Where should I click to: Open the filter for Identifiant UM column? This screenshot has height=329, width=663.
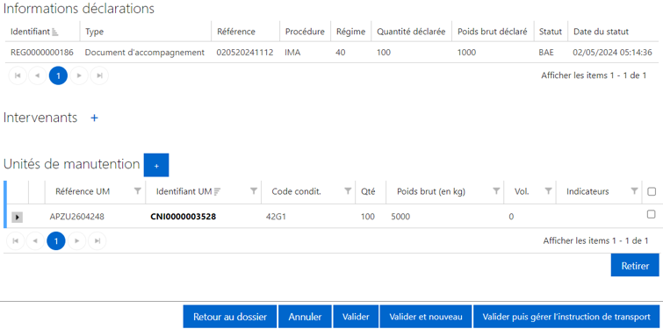[254, 191]
